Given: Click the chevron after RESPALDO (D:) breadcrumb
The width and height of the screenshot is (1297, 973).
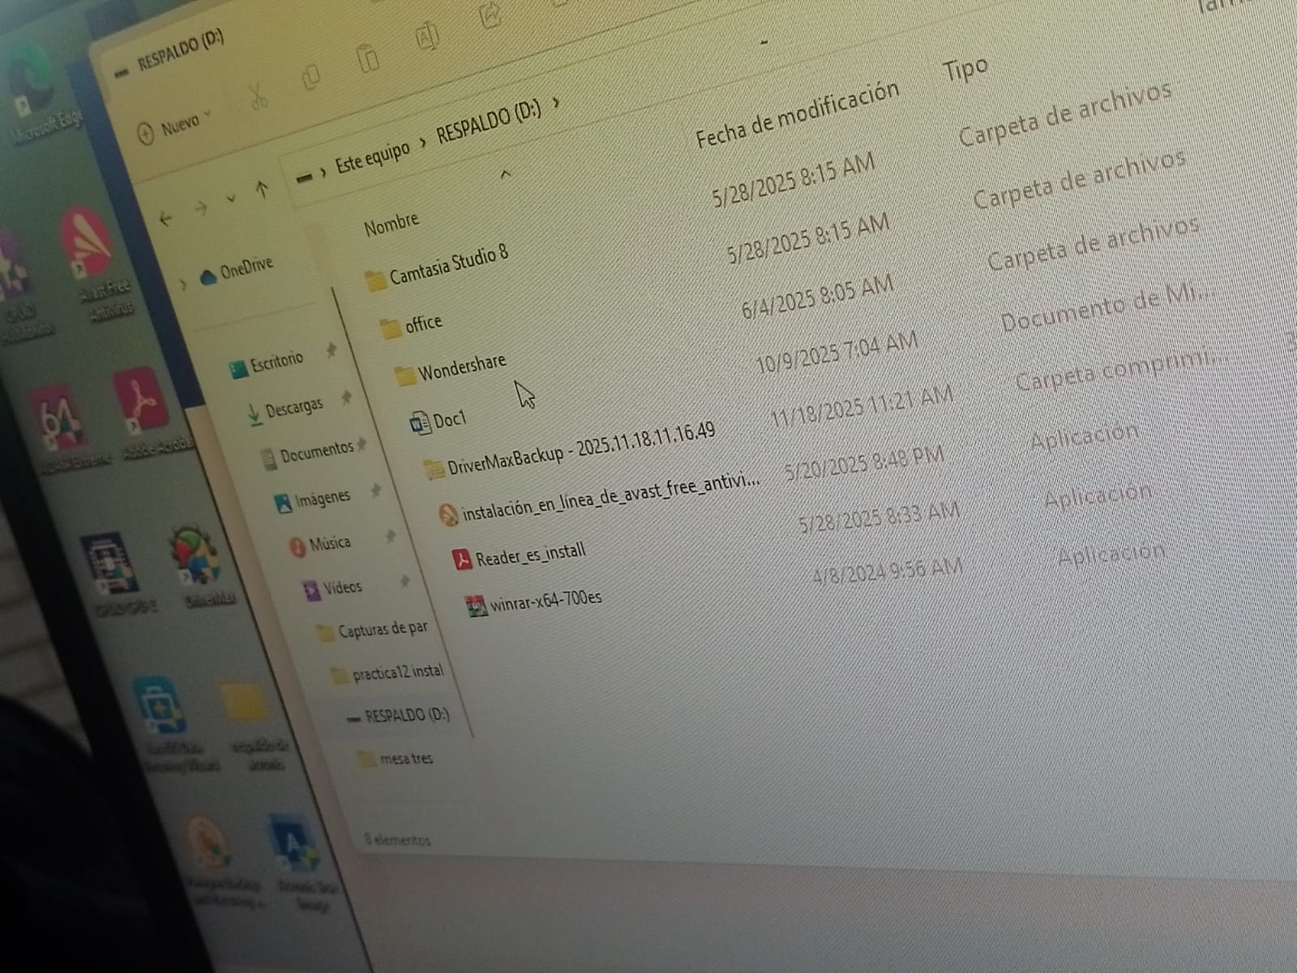Looking at the screenshot, I should 556,103.
